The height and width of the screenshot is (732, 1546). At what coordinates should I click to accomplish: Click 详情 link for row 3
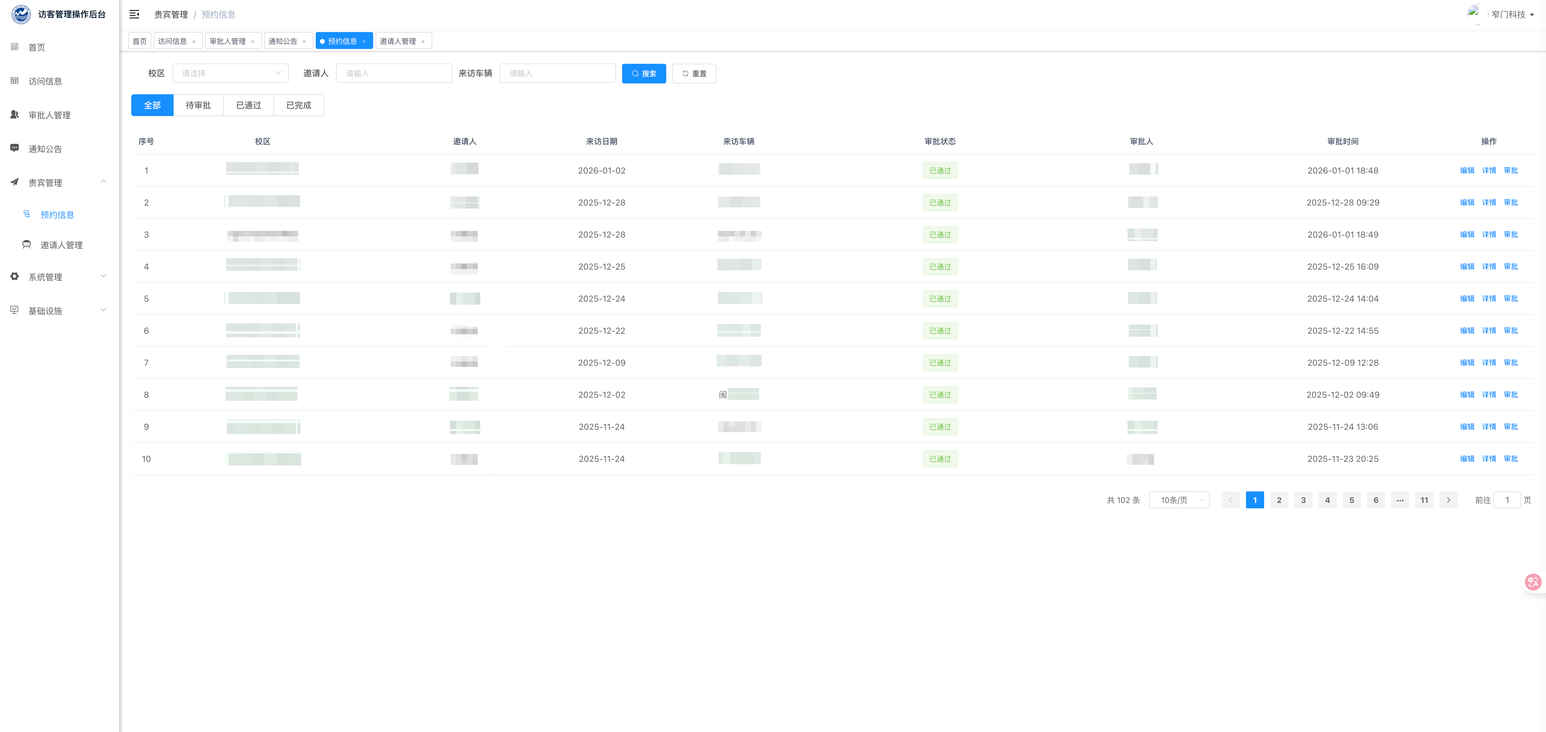click(1488, 235)
